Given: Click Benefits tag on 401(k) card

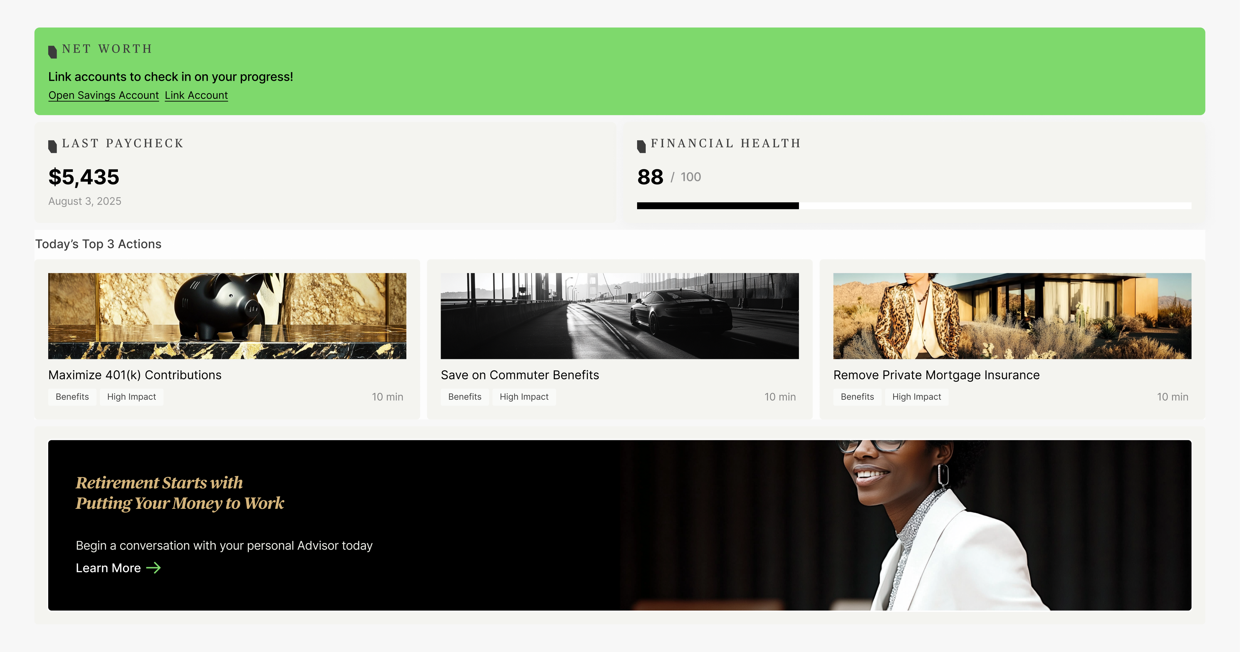Looking at the screenshot, I should click(72, 397).
